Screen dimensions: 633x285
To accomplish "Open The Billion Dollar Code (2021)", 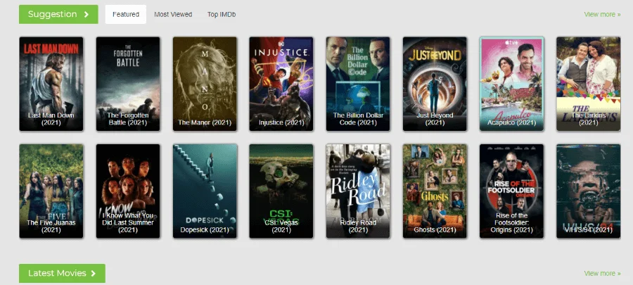I will [x=358, y=84].
